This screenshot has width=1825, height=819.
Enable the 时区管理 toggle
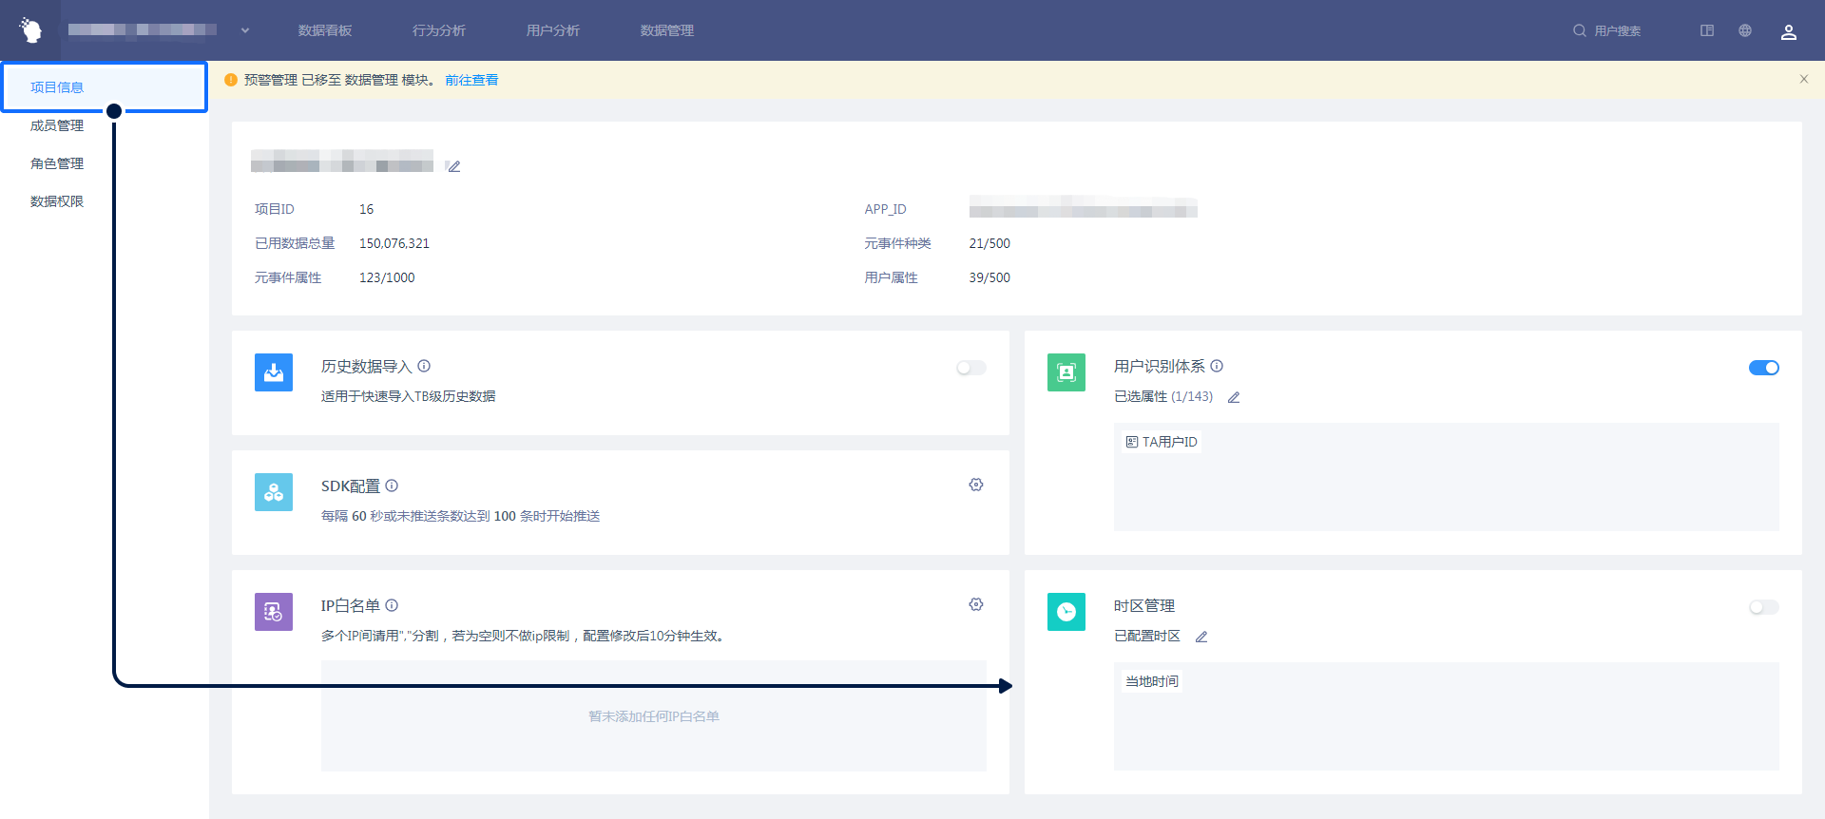1763,607
